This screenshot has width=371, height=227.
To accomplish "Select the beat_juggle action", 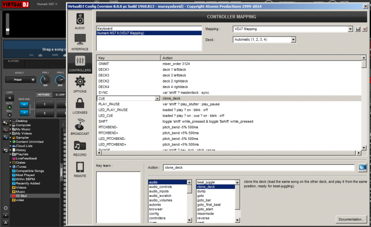I will (x=216, y=183).
